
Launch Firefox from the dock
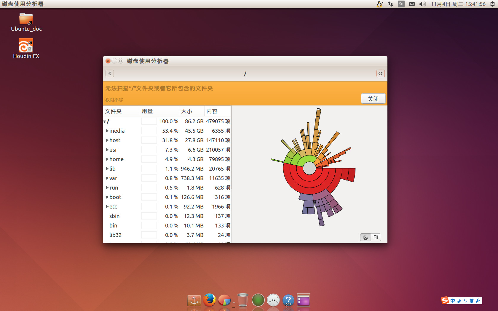(209, 300)
